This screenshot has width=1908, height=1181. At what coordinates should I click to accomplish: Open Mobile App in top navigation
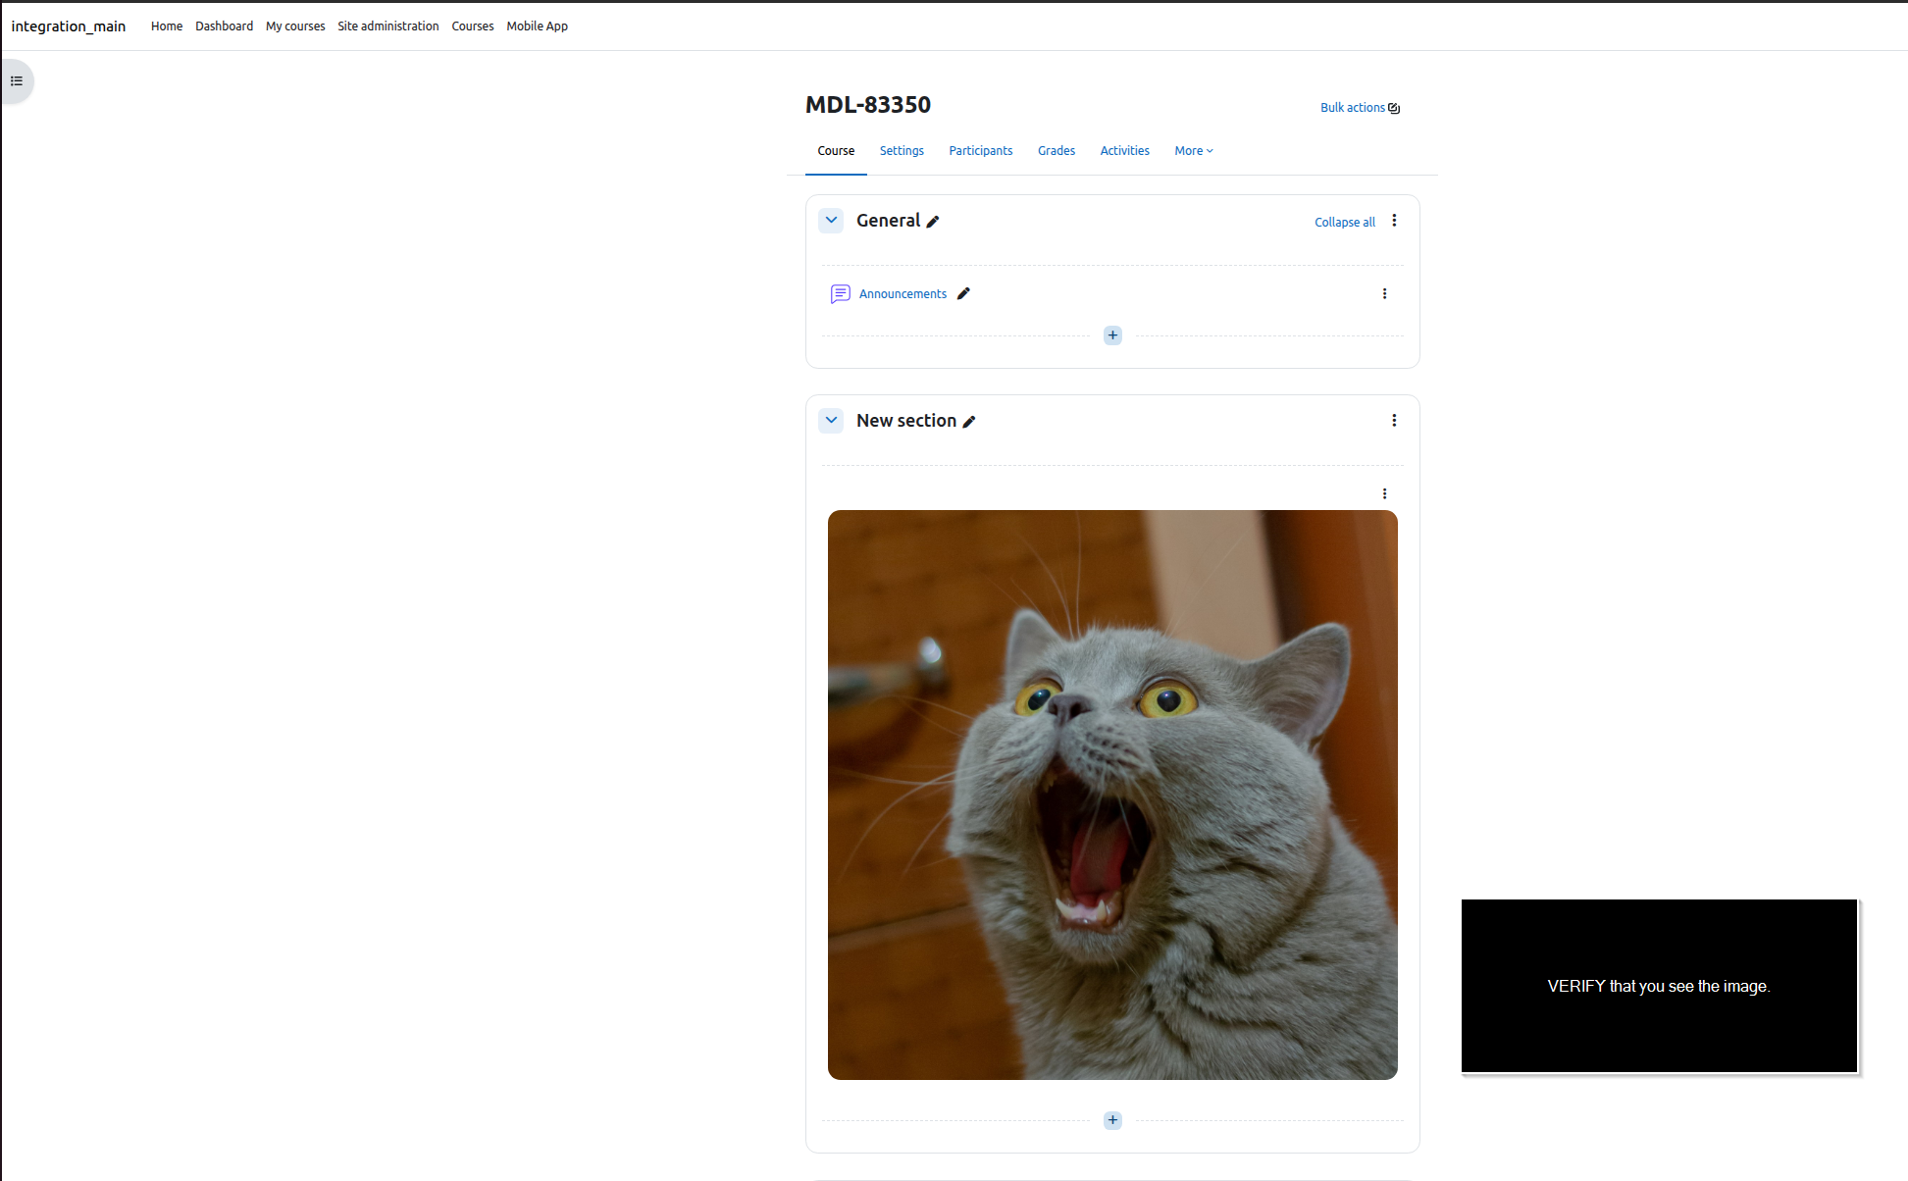click(538, 26)
